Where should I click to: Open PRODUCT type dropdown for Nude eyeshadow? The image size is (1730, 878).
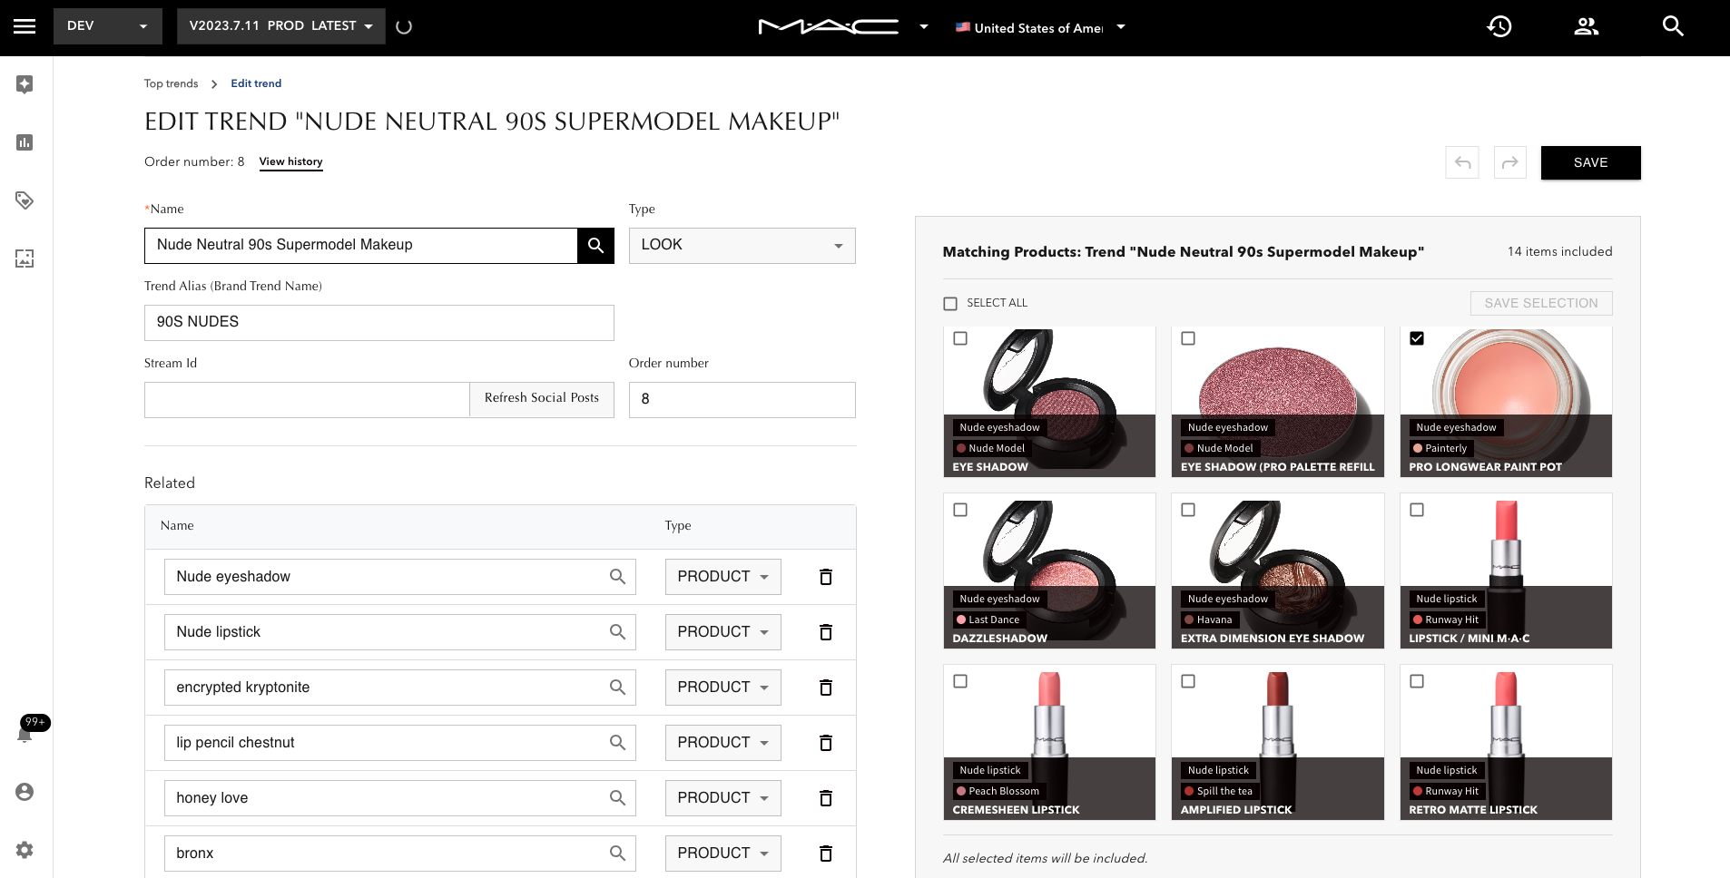723,577
